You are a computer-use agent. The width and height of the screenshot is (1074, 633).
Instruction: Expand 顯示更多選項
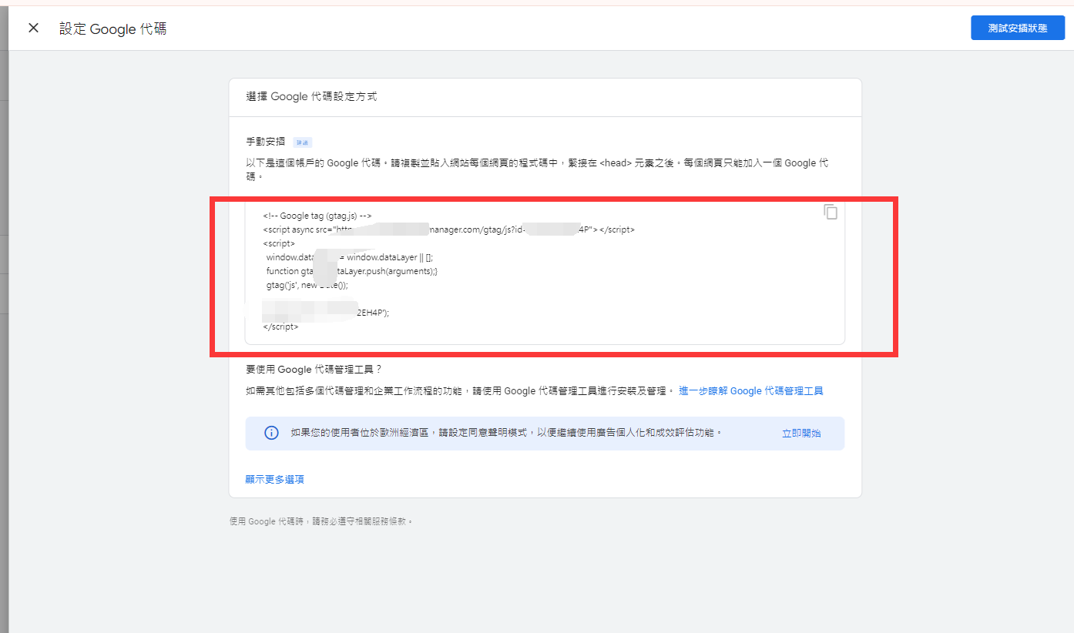[274, 479]
